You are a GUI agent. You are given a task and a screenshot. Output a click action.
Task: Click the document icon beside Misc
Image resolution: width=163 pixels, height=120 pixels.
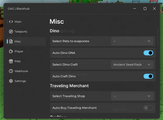pos(11,41)
